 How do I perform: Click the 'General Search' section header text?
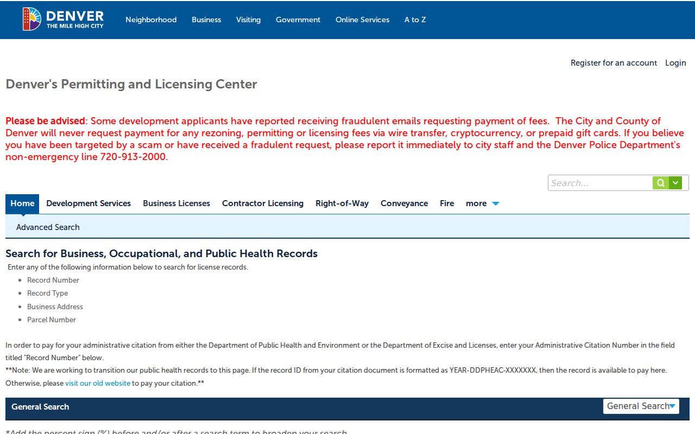tap(40, 407)
